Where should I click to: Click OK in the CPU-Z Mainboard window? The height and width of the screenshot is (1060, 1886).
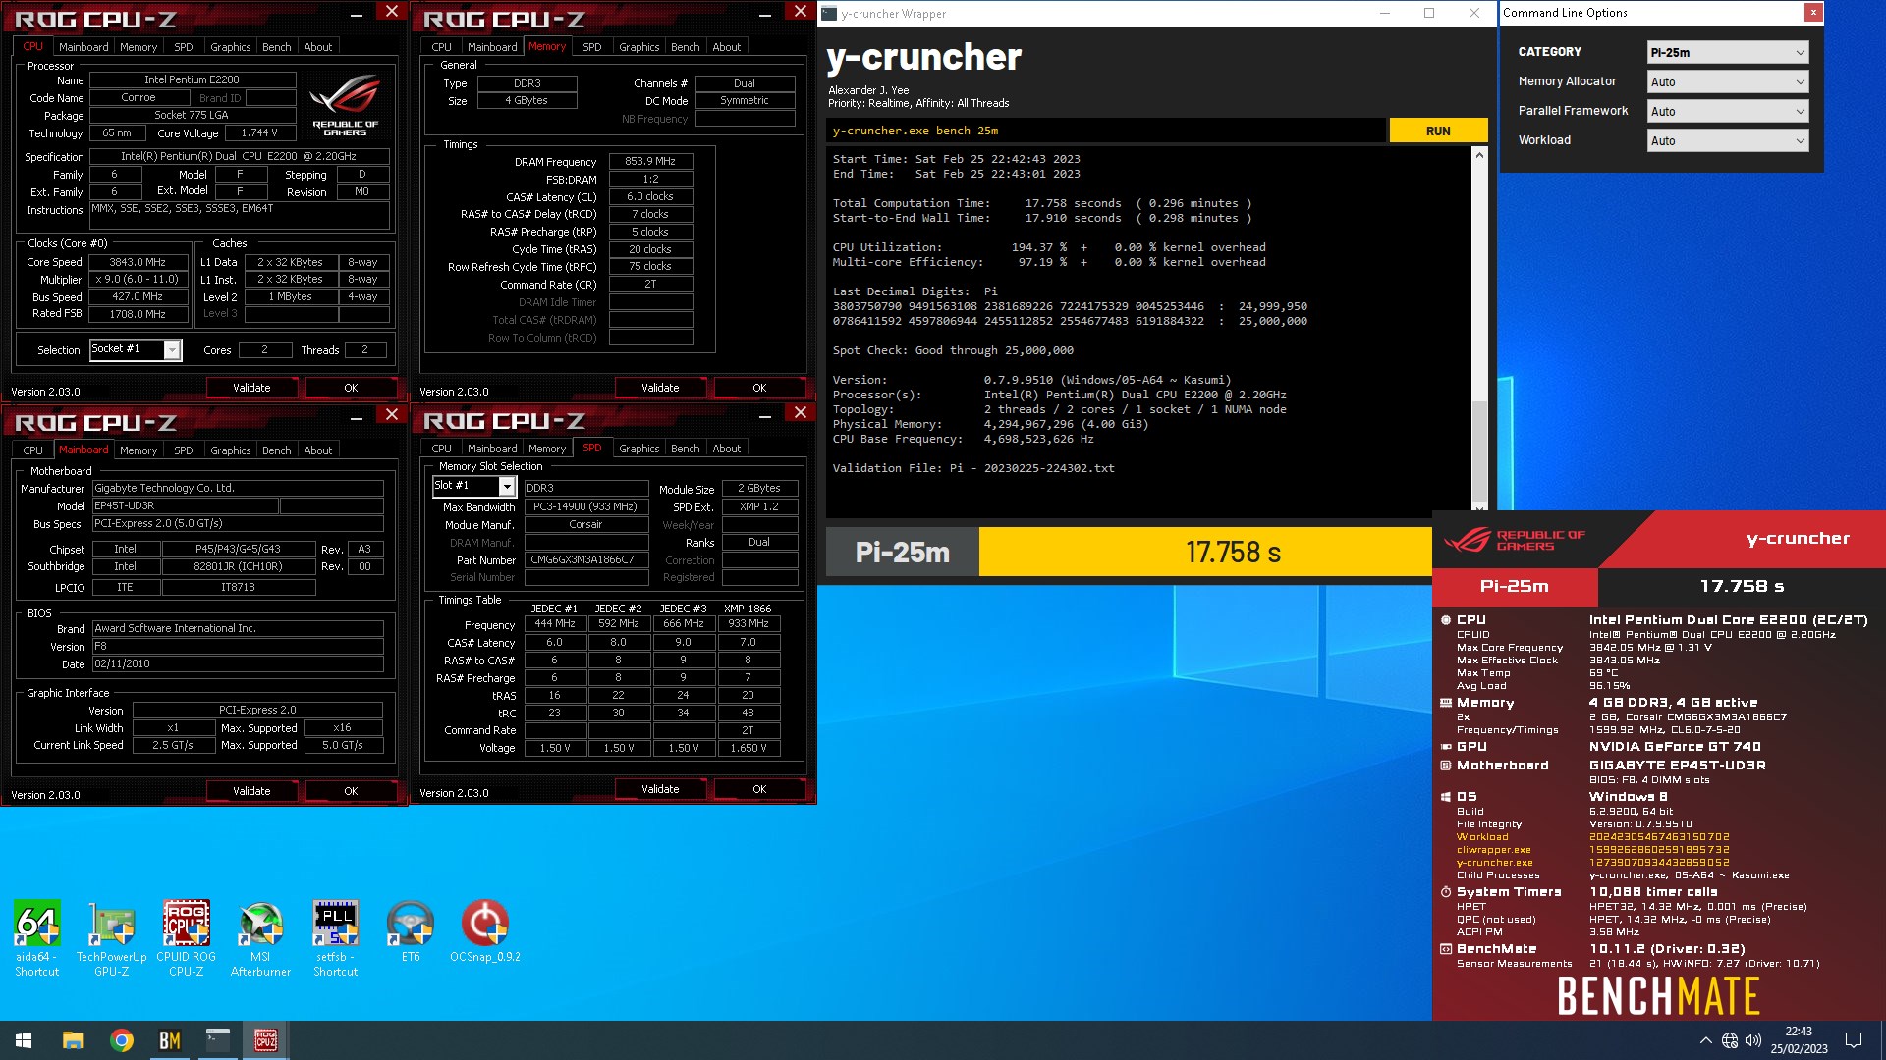point(351,791)
